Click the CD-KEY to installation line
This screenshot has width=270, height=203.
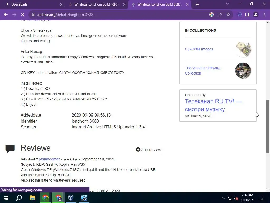point(73,73)
